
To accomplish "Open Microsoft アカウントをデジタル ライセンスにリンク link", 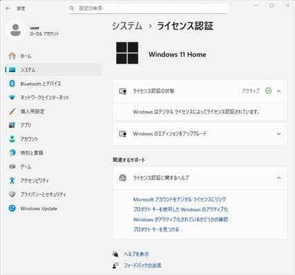I will (179, 199).
